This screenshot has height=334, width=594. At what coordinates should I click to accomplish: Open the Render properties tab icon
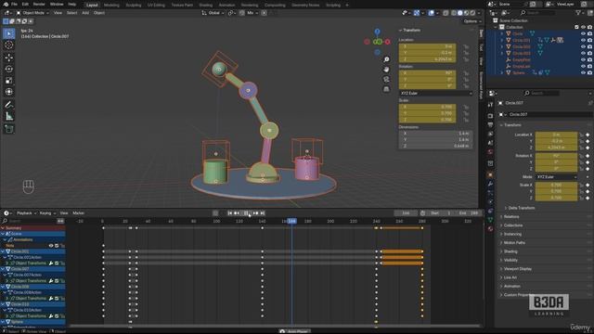point(490,116)
